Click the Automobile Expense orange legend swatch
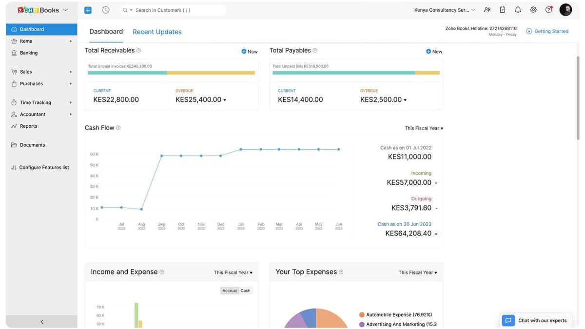 [362, 315]
